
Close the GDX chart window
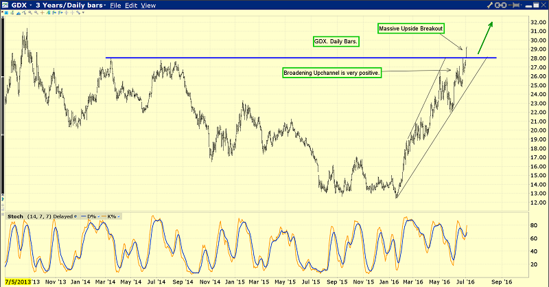pos(543,5)
